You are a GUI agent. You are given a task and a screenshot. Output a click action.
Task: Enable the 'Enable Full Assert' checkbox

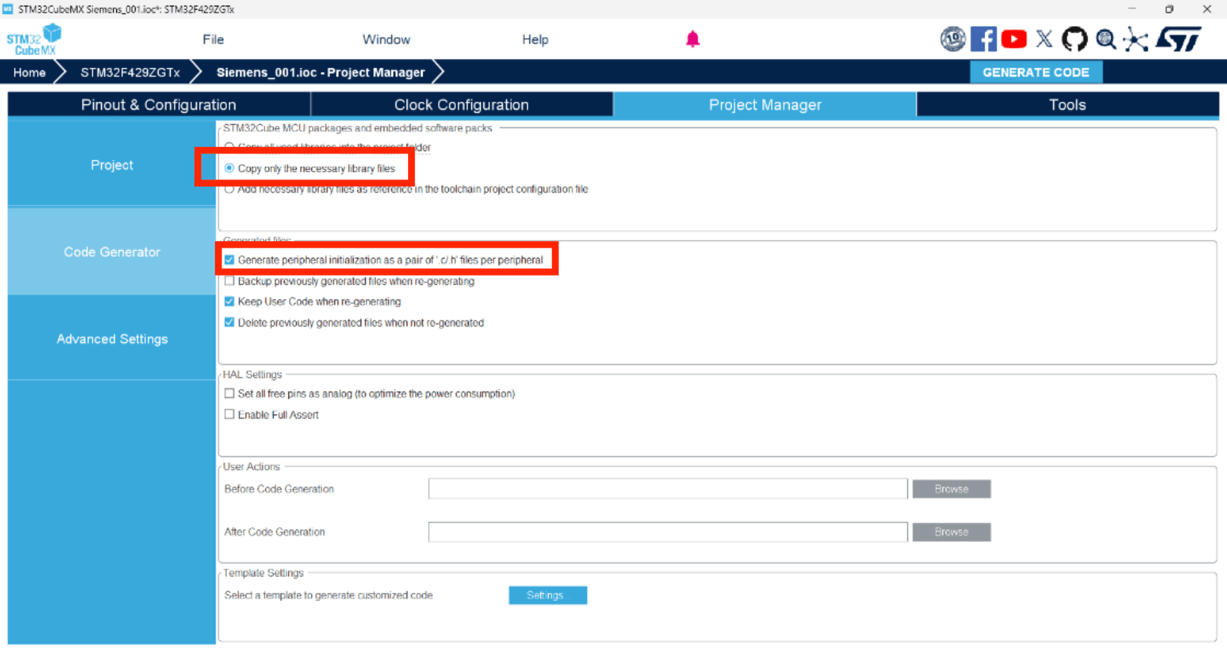click(230, 414)
